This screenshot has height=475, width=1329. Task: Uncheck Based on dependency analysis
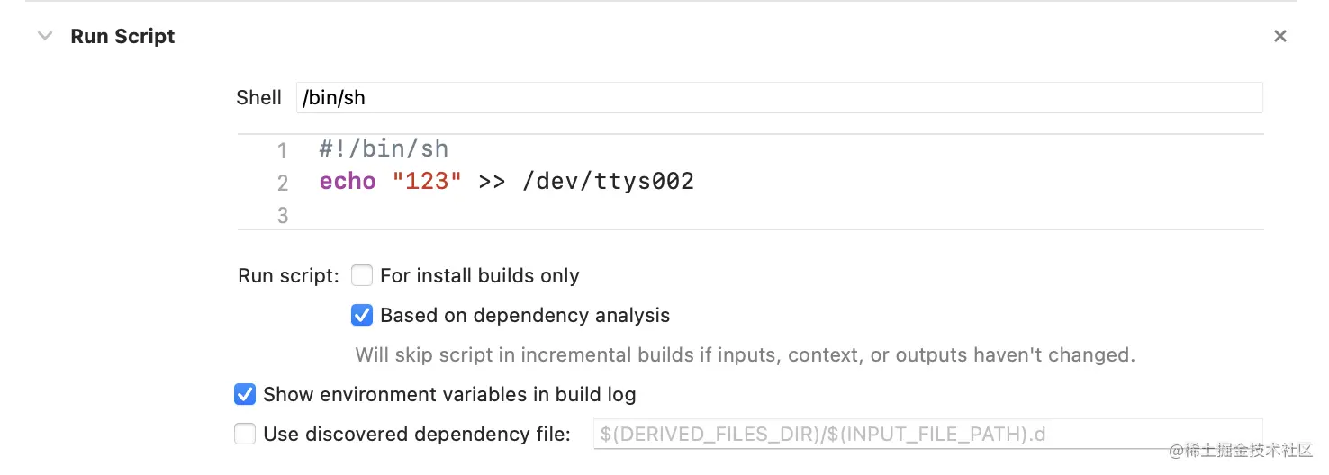pos(362,316)
